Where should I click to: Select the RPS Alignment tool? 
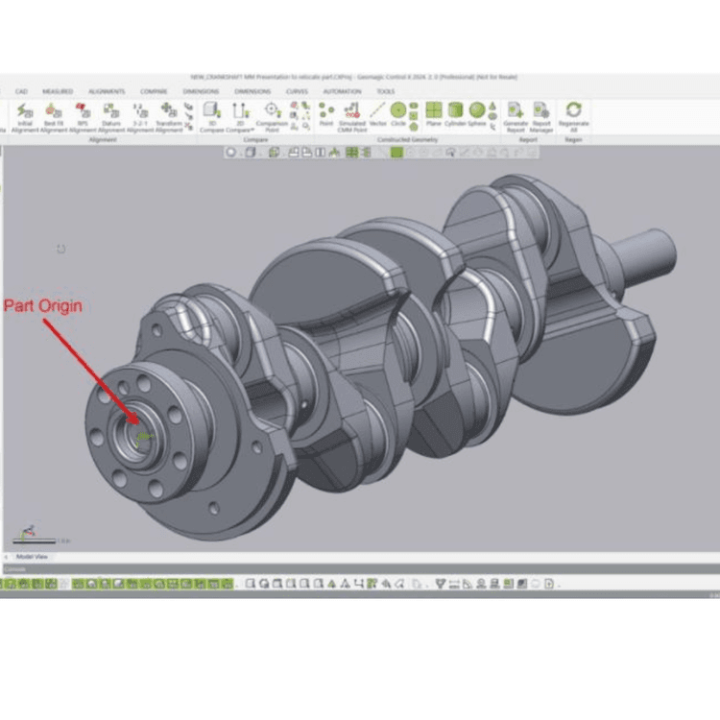tap(83, 115)
